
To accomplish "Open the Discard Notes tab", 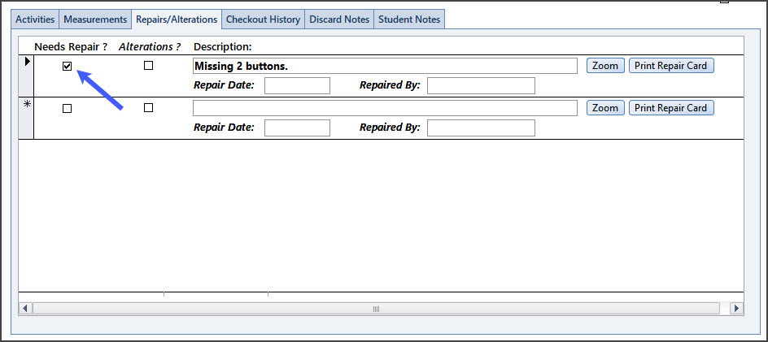I will [339, 19].
